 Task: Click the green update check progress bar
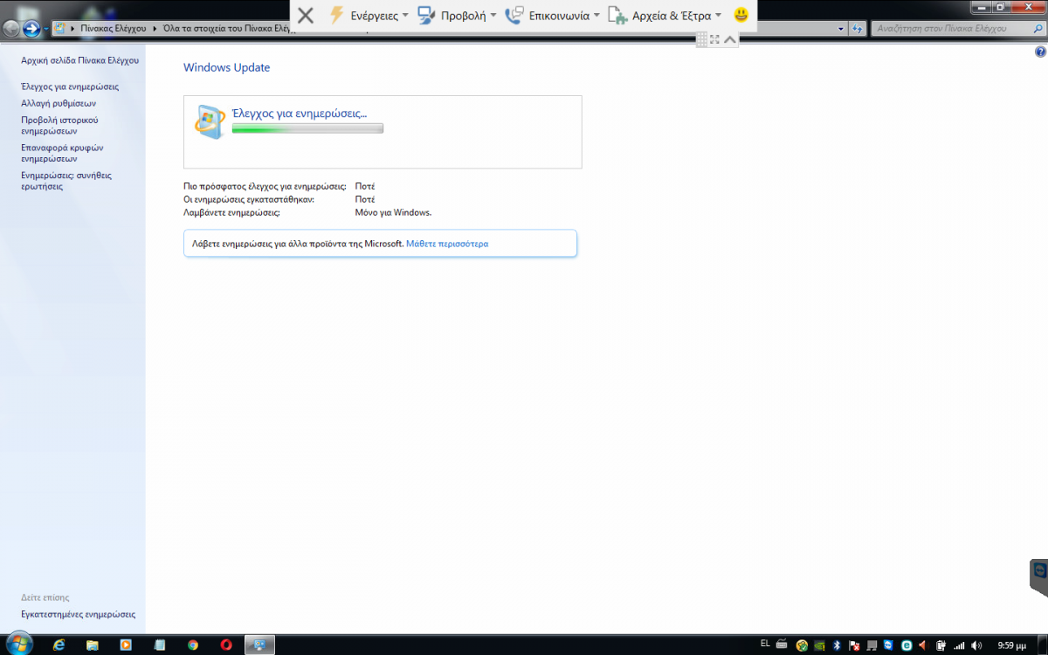pos(307,128)
